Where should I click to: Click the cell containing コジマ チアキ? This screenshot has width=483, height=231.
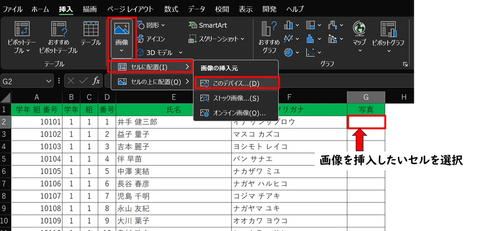coord(289,196)
